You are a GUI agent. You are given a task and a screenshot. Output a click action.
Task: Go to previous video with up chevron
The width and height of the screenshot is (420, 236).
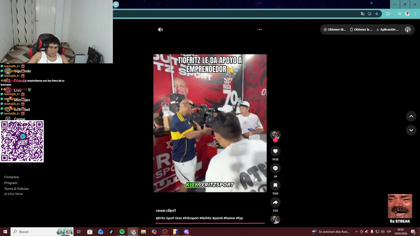coord(411,116)
